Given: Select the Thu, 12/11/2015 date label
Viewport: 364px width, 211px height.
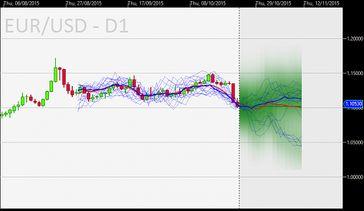Looking at the screenshot, I should (321, 3).
